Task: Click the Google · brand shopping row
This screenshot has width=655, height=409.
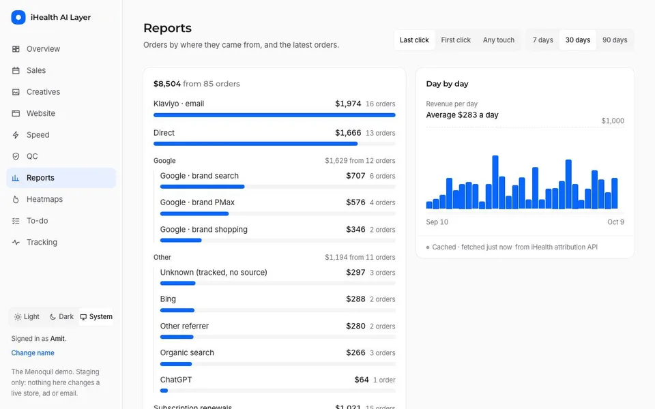Action: pyautogui.click(x=278, y=234)
